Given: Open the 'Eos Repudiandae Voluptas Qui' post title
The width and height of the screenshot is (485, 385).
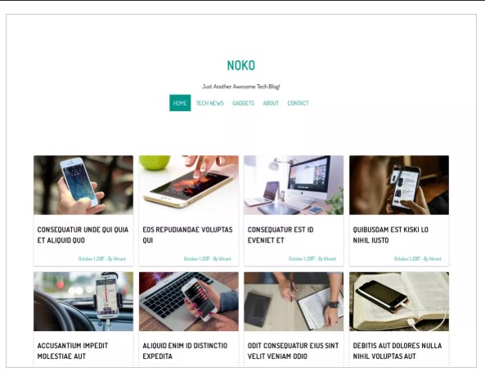Looking at the screenshot, I should tap(187, 235).
